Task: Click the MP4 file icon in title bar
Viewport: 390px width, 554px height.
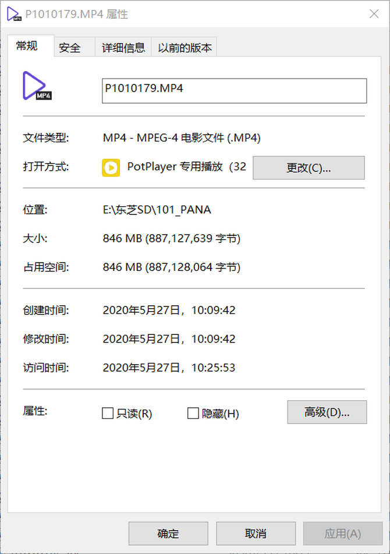Action: pos(13,14)
